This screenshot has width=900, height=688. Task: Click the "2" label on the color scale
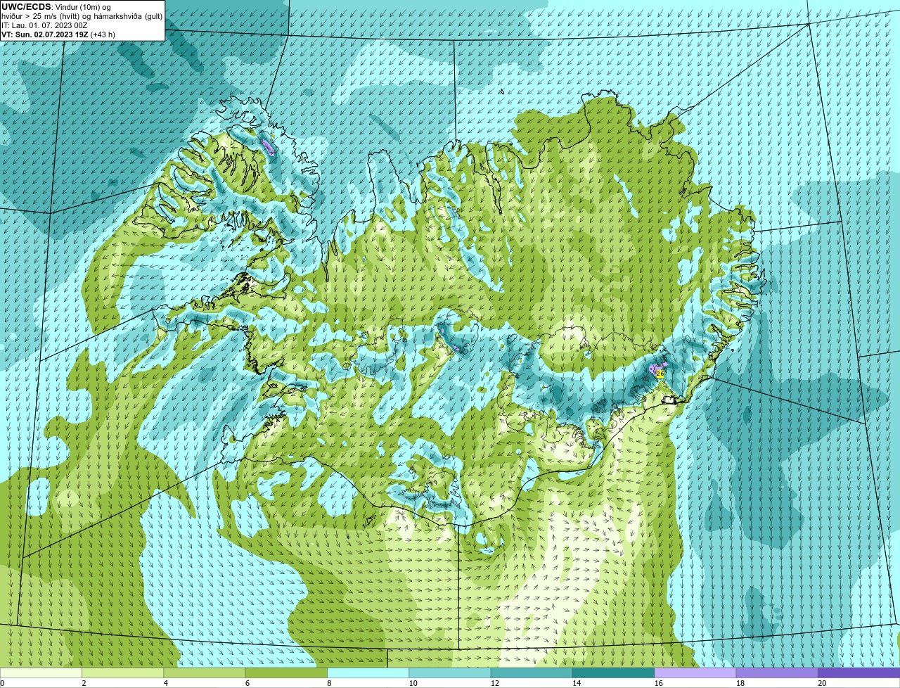coord(84,683)
